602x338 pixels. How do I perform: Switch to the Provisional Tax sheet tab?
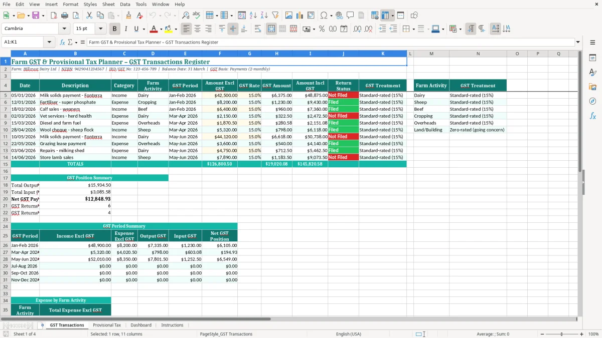point(107,325)
